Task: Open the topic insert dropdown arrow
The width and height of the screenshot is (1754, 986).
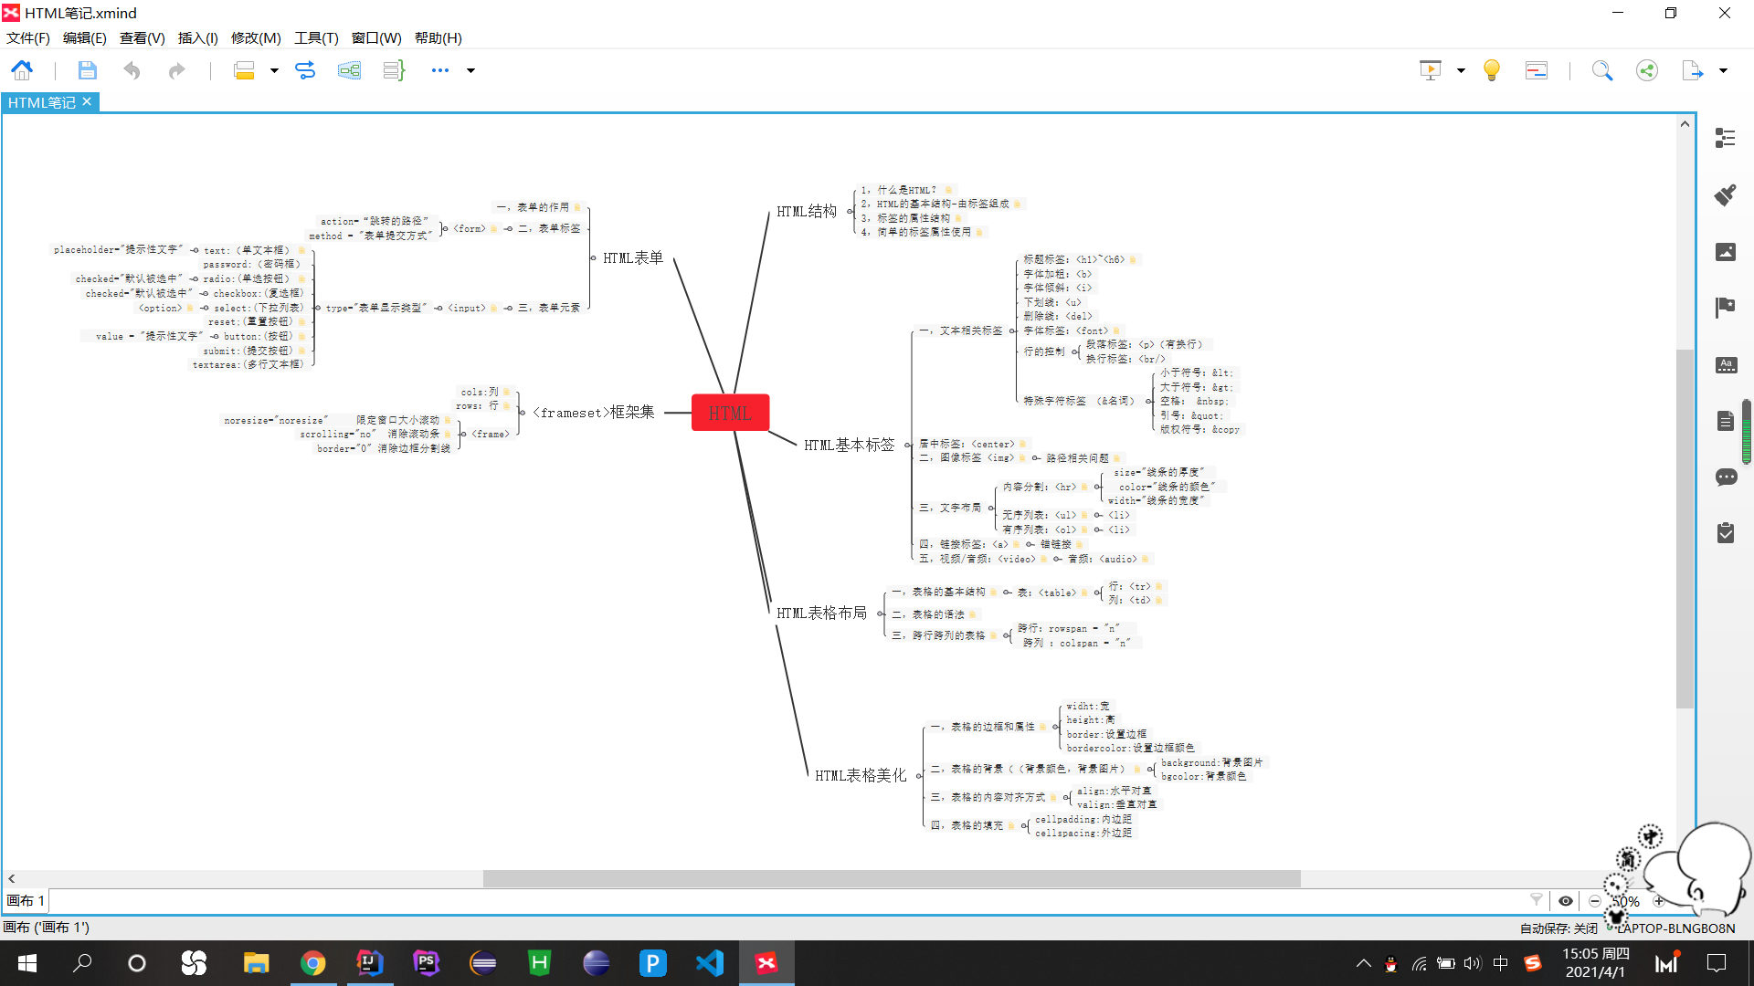Action: 274,70
